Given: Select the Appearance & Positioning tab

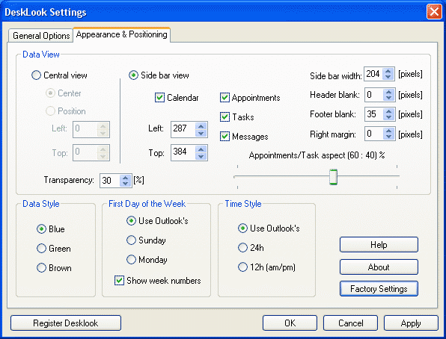Looking at the screenshot, I should tap(121, 34).
